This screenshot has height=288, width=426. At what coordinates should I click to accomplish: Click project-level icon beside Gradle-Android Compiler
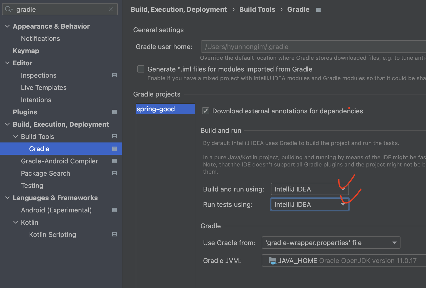point(115,161)
